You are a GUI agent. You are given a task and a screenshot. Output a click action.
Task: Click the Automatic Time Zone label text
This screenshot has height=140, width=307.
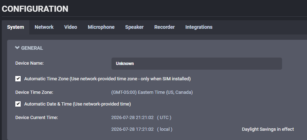(107, 79)
